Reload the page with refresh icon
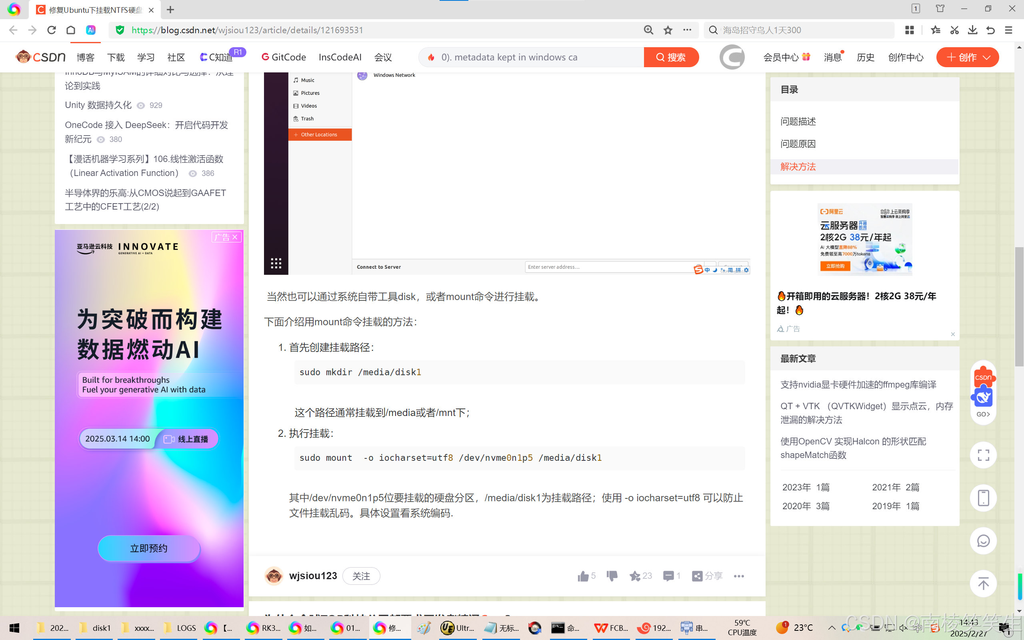 [x=52, y=30]
